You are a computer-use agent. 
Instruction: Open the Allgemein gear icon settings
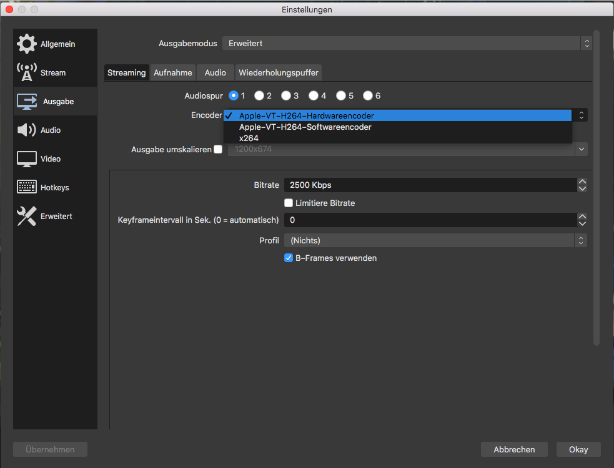click(26, 44)
